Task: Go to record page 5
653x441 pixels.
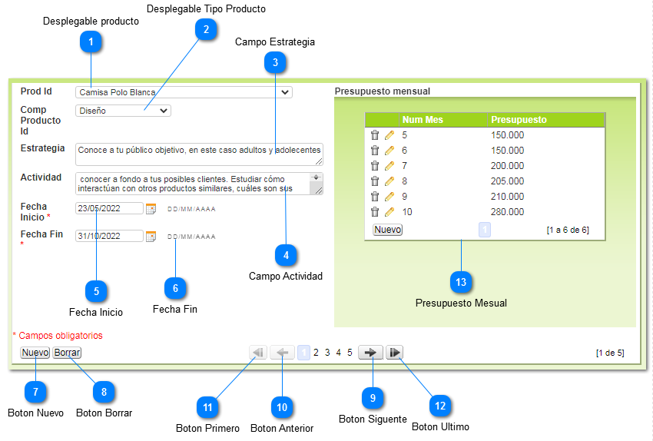Action: click(350, 353)
